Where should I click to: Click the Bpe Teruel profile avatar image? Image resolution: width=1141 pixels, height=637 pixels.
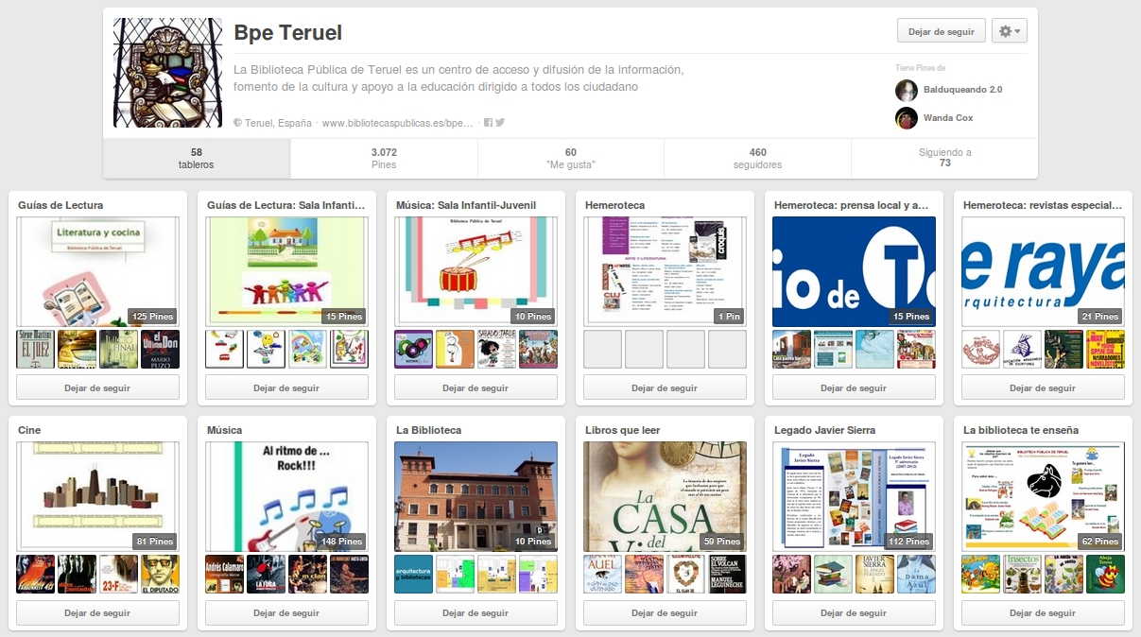[168, 73]
